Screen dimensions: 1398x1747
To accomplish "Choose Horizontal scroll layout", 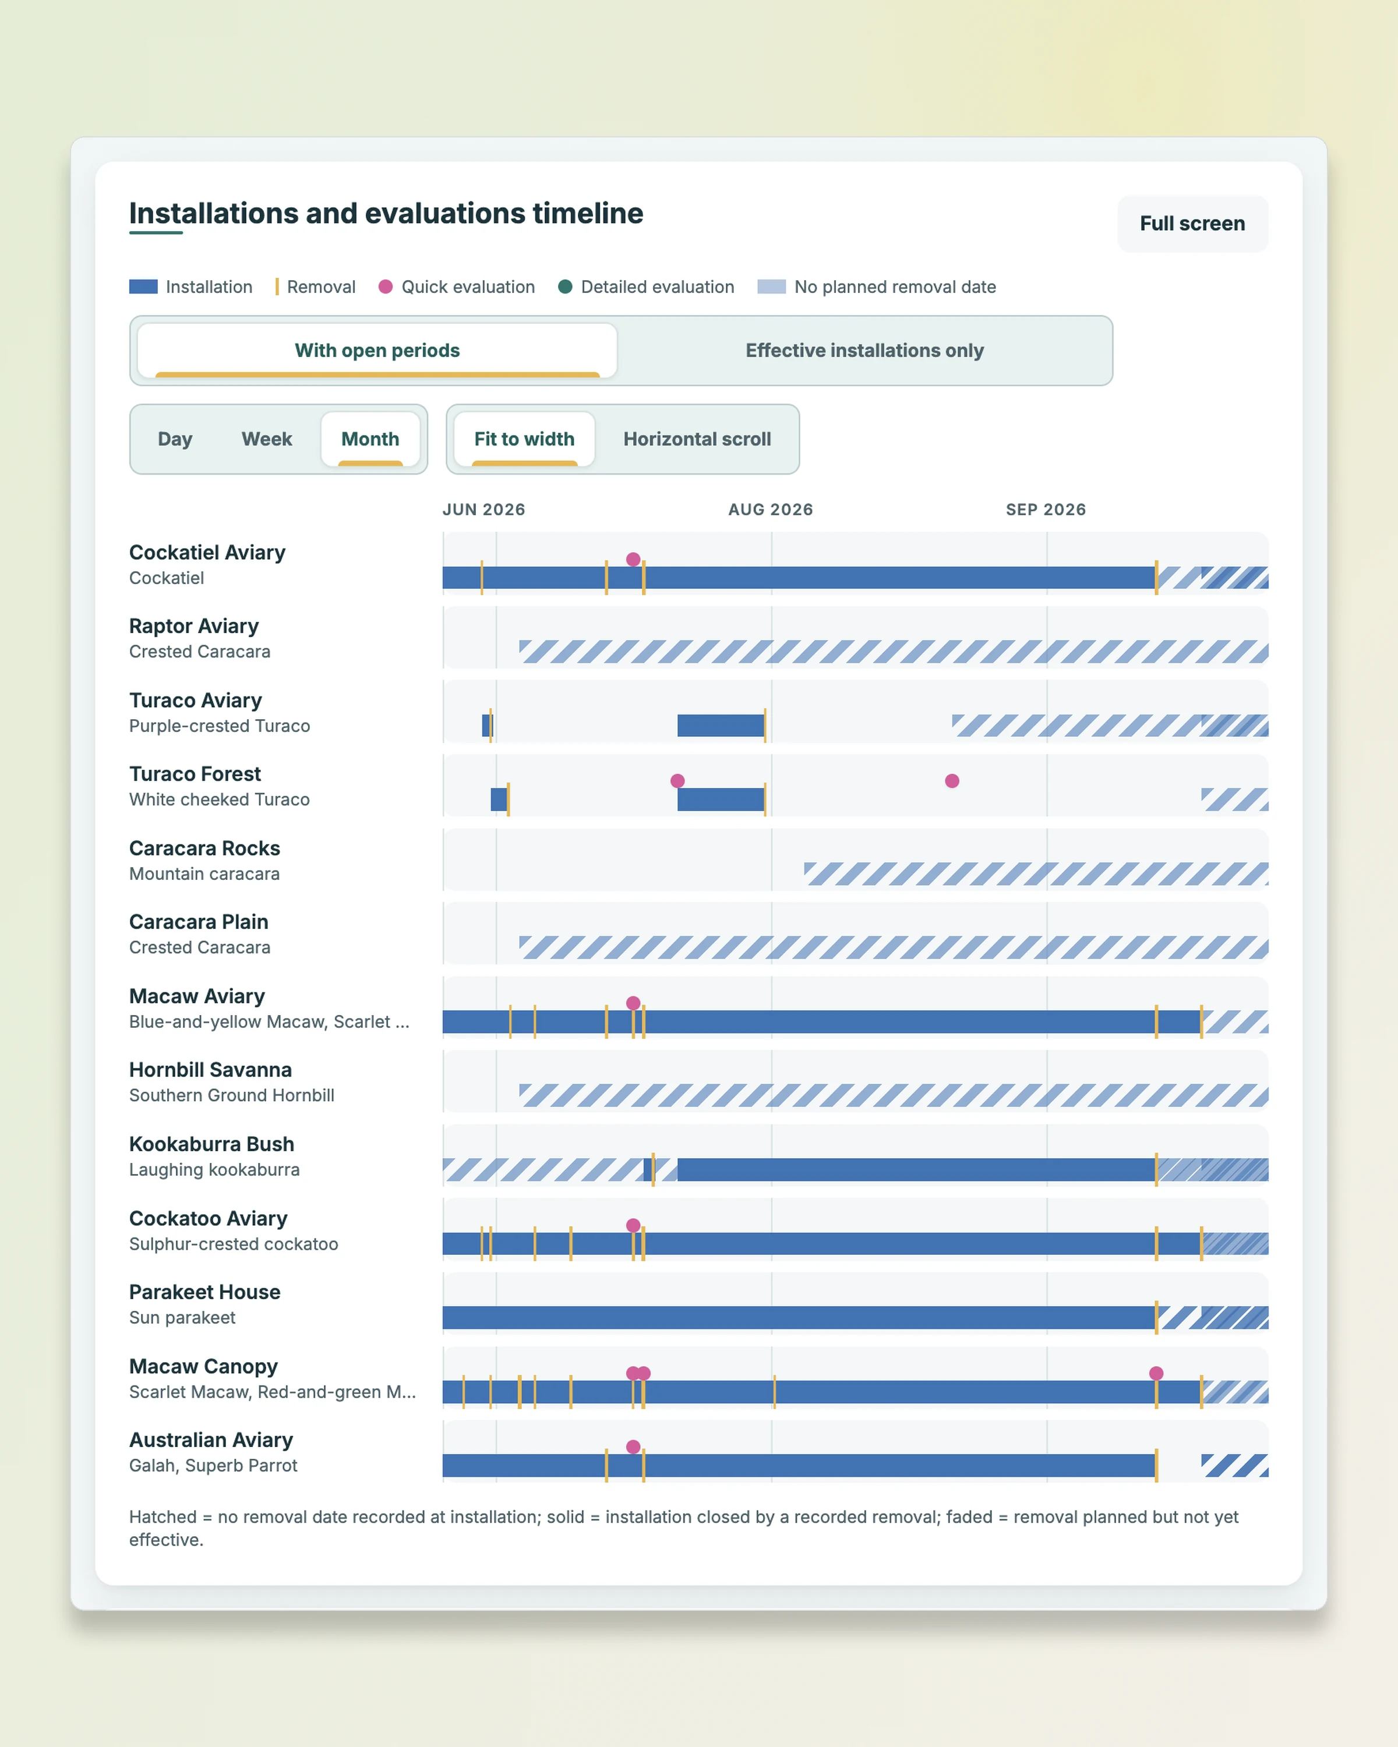I will coord(697,439).
